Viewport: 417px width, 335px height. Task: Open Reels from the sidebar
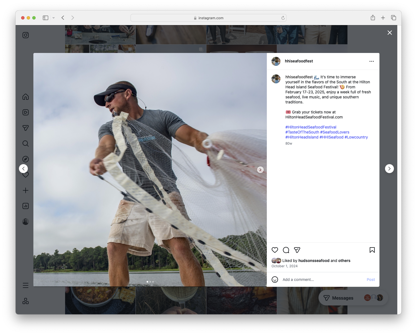25,112
